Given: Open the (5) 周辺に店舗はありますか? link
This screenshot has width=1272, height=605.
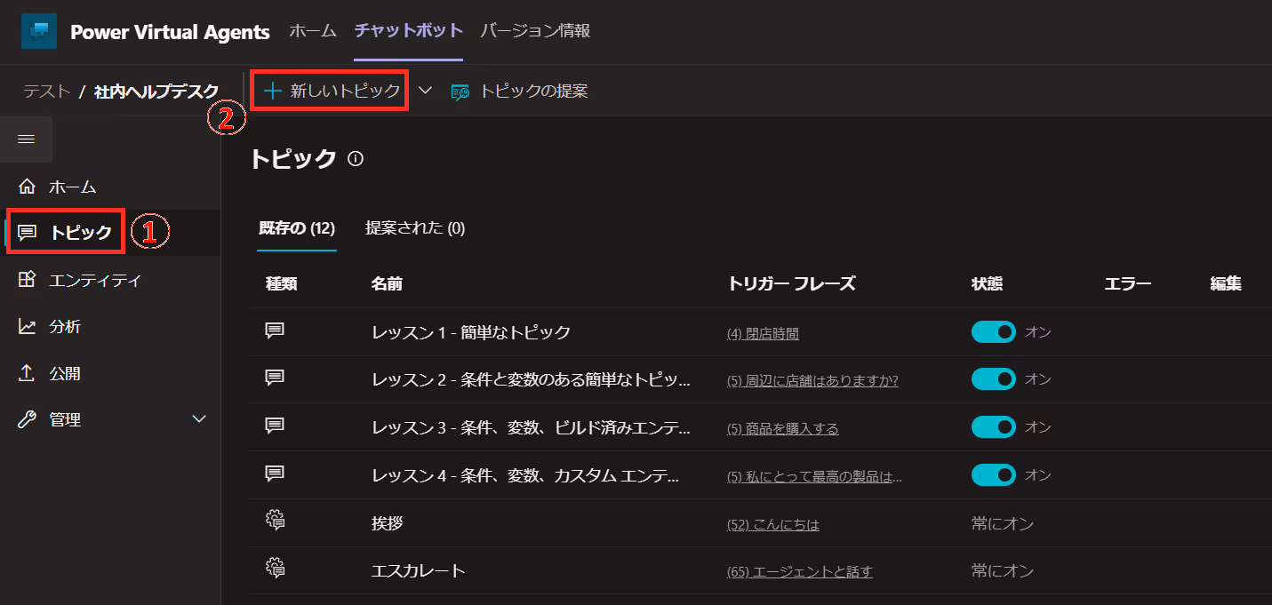Looking at the screenshot, I should [x=812, y=380].
